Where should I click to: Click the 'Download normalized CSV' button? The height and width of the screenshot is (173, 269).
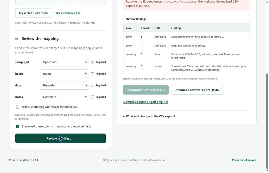146,90
